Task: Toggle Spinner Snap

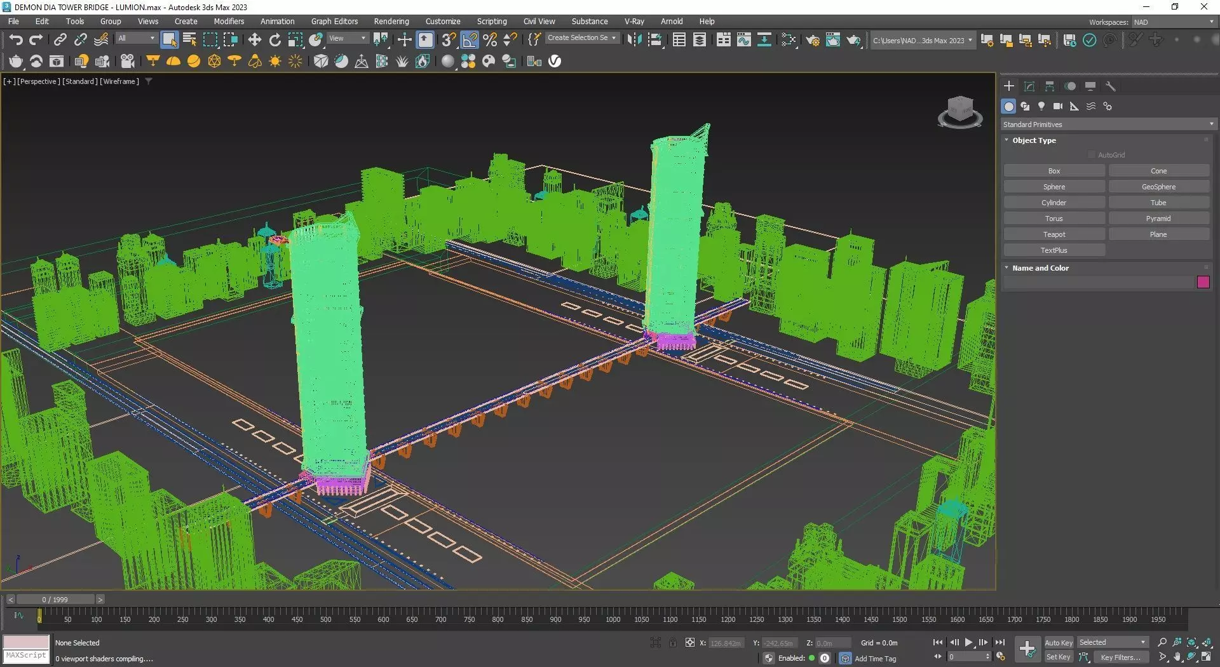Action: point(510,40)
